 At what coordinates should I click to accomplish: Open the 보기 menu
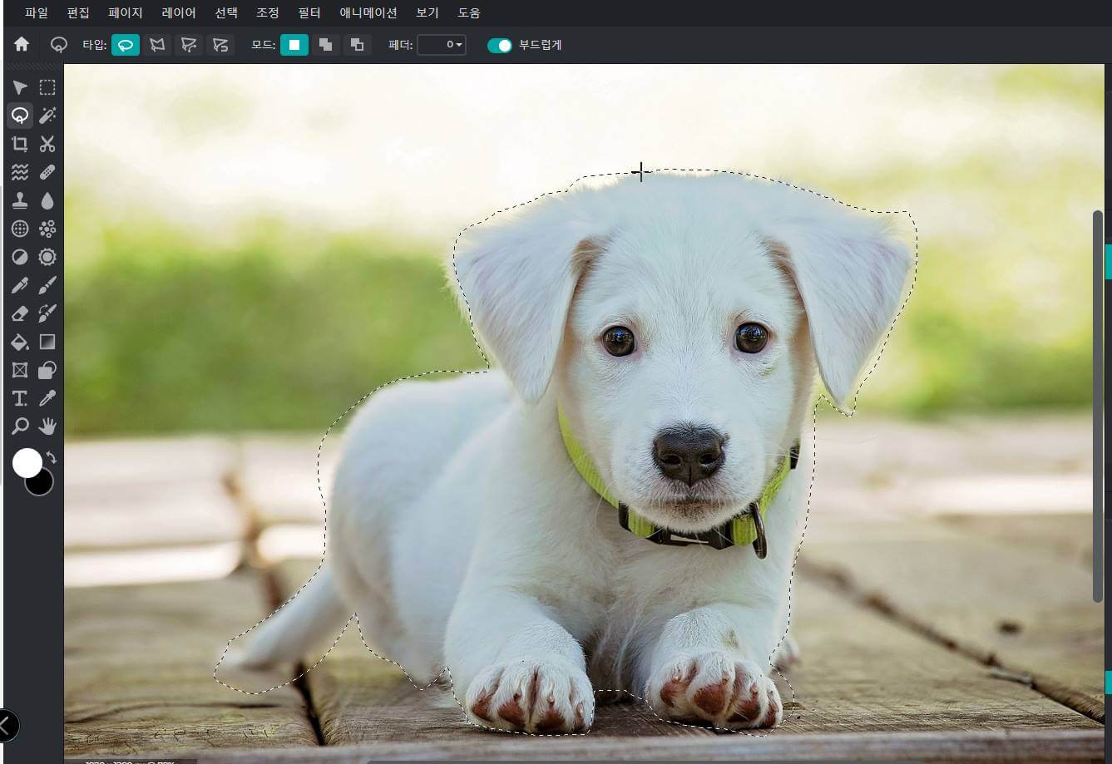pyautogui.click(x=428, y=13)
